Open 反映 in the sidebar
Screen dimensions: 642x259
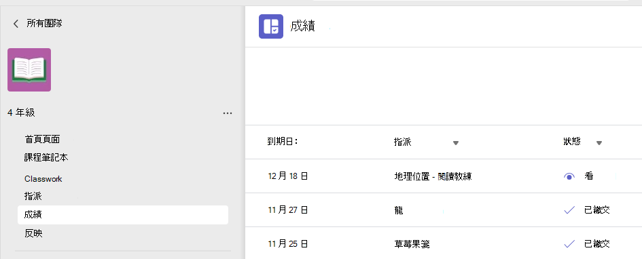point(33,234)
